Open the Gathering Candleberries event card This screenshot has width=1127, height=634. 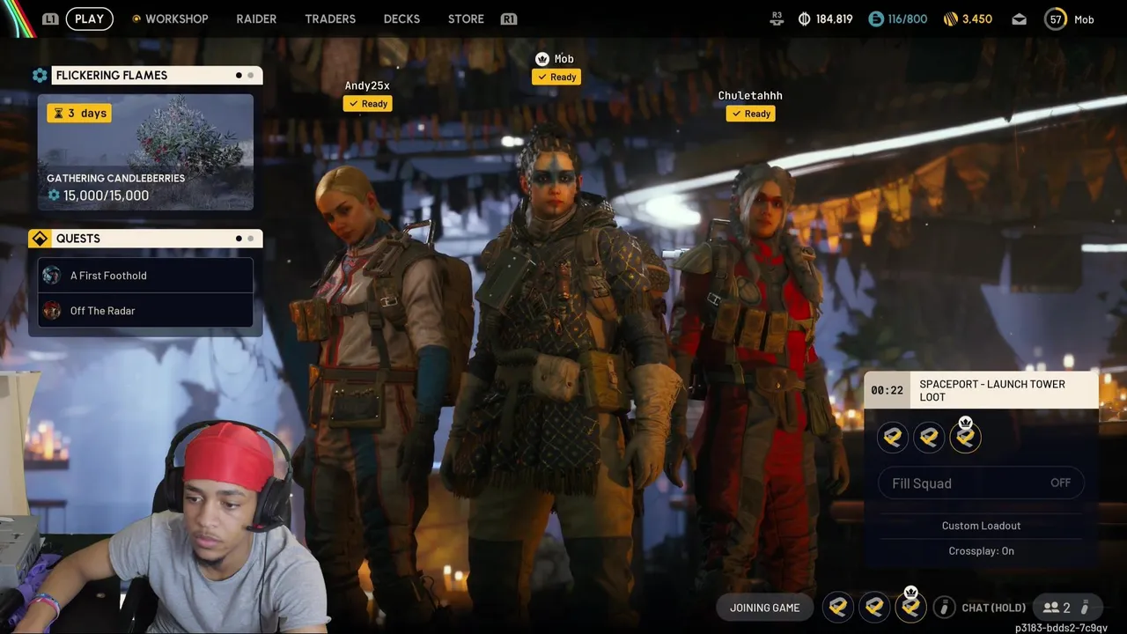point(145,152)
